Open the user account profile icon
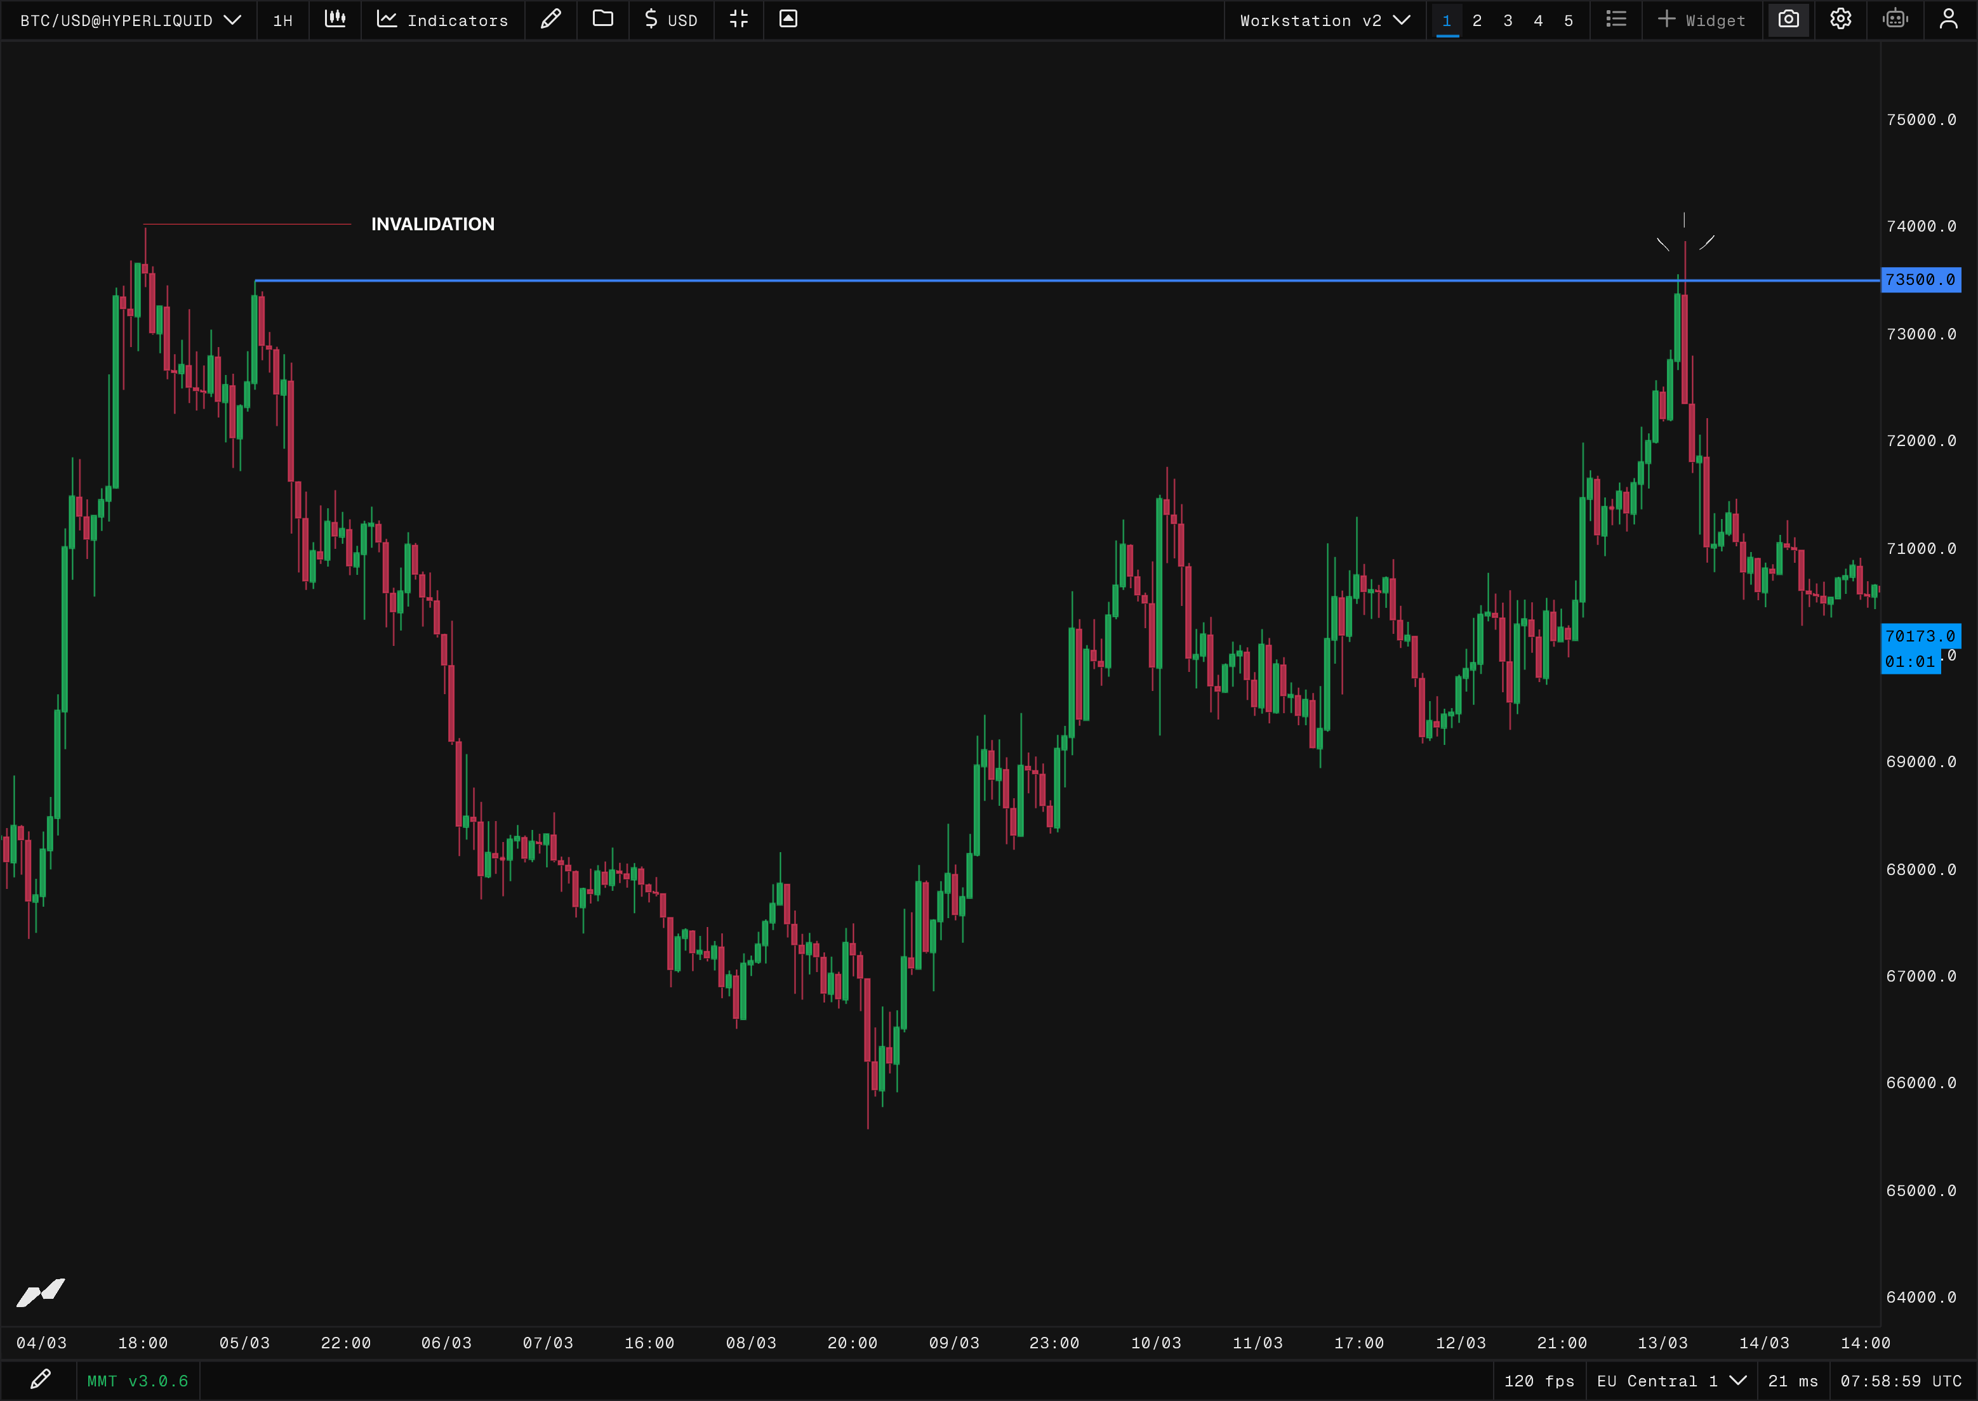1978x1401 pixels. pos(1949,19)
